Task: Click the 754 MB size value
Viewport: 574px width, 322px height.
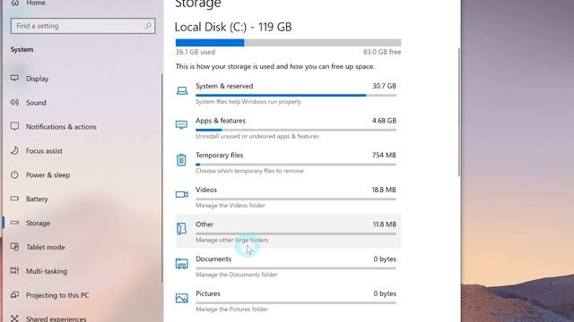Action: point(384,155)
